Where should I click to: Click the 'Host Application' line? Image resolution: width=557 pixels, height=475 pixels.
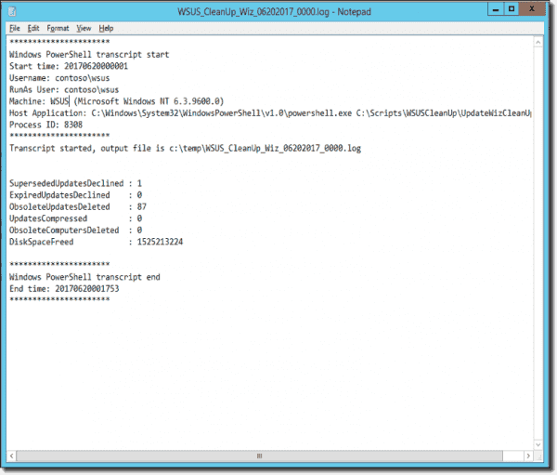[270, 113]
